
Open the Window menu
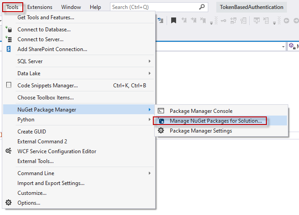click(x=71, y=7)
